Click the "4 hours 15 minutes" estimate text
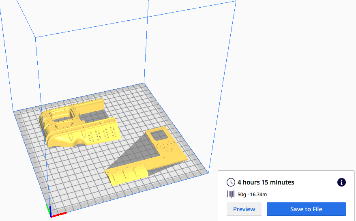Image resolution: width=356 pixels, height=221 pixels. tap(266, 182)
